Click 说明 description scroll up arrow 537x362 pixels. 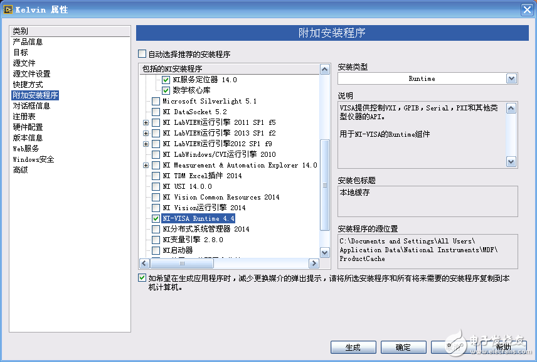click(x=511, y=109)
